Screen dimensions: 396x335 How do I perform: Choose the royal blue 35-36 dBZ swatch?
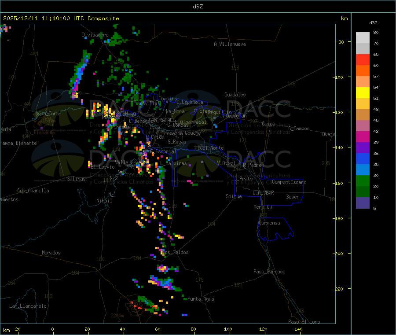[x=363, y=158]
